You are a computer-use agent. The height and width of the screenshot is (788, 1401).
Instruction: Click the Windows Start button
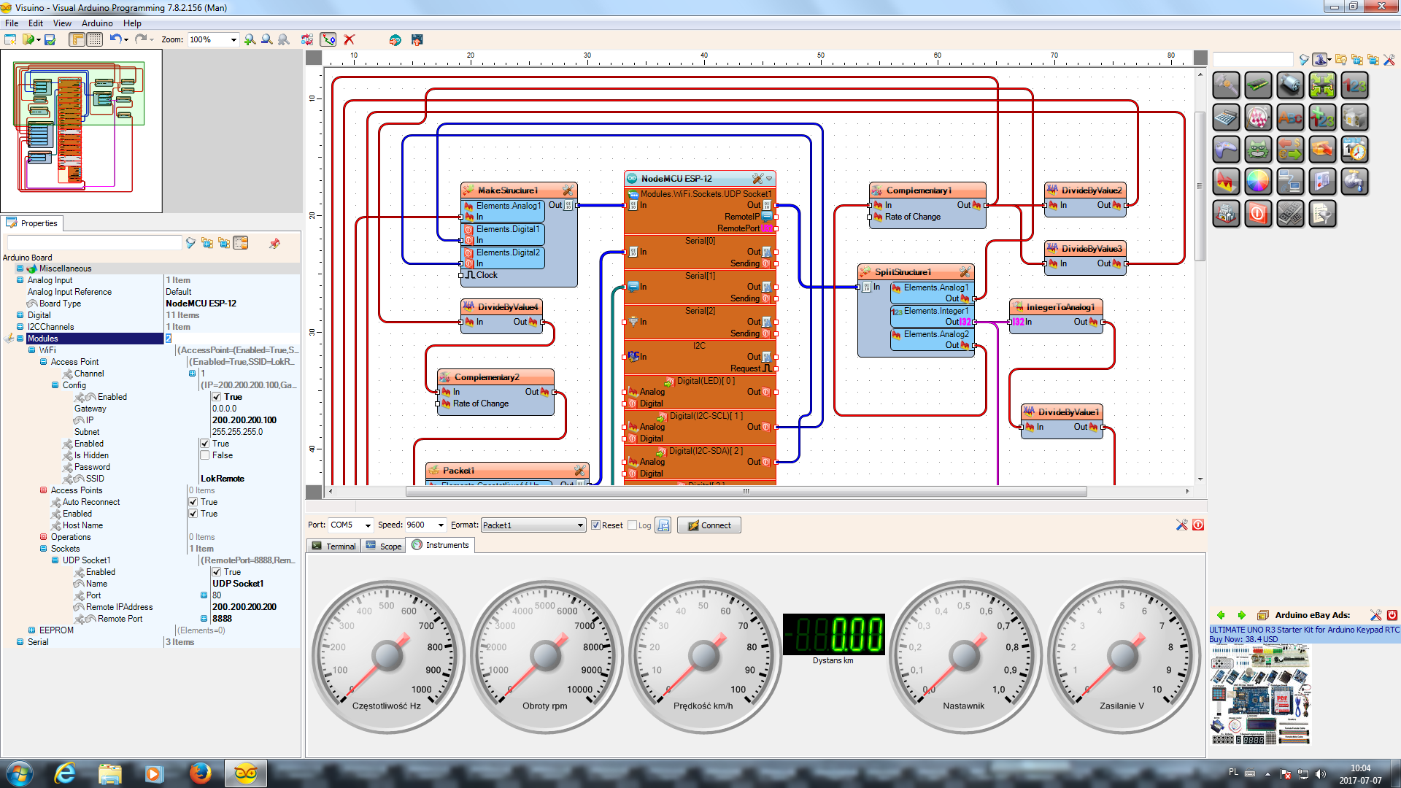[x=20, y=773]
